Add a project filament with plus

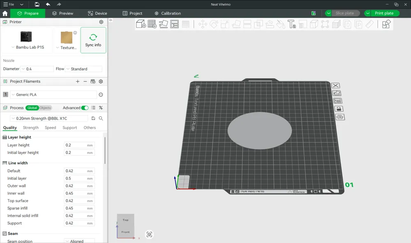(78, 82)
